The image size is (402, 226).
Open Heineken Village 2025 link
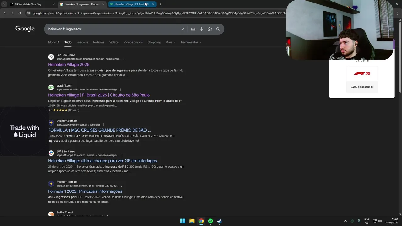68,65
